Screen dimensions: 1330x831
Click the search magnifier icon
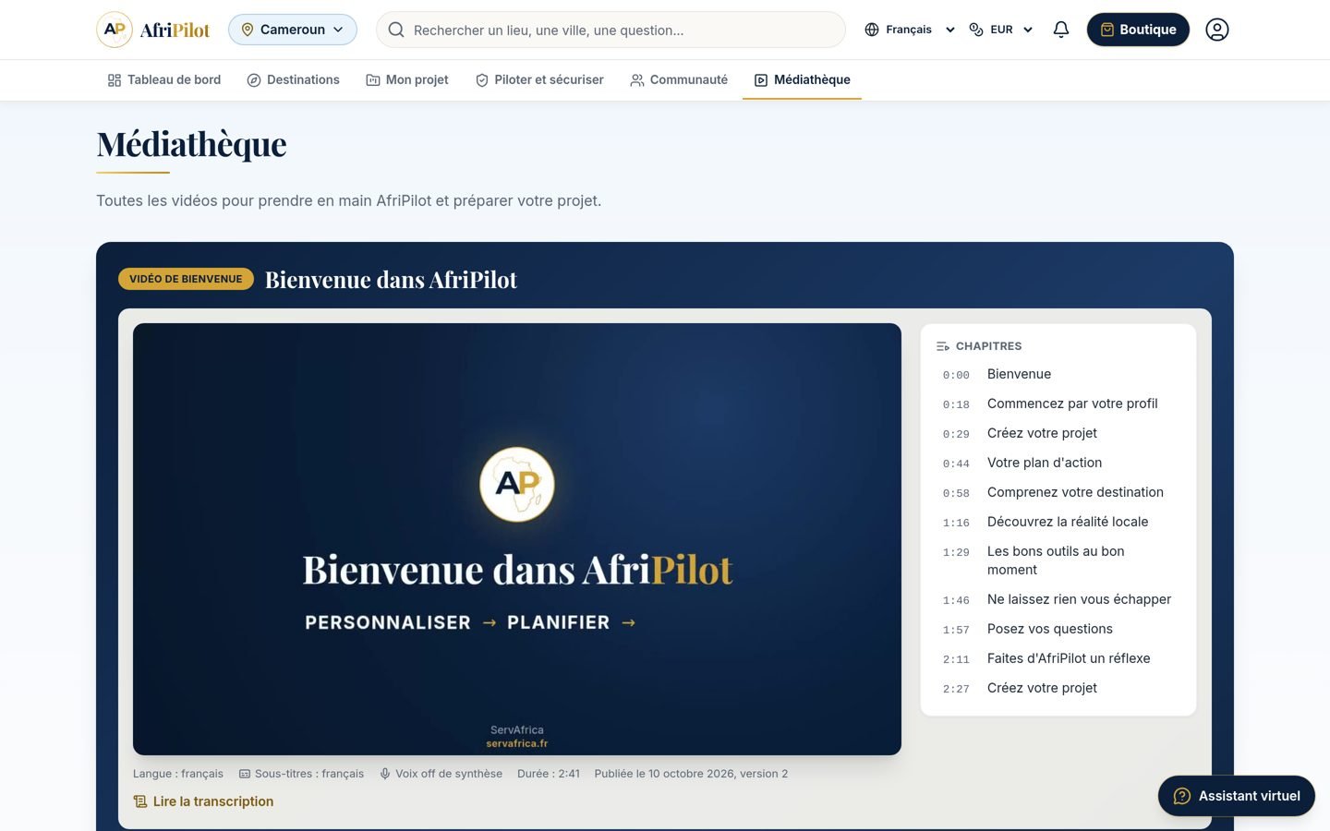(x=396, y=30)
